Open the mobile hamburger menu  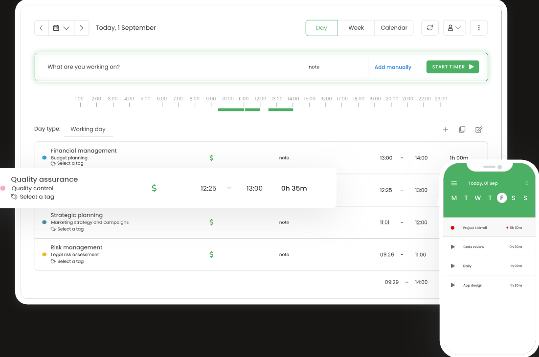454,183
